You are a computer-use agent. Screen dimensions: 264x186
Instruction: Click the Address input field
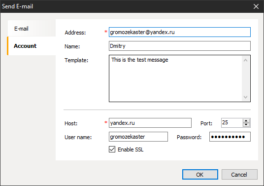pos(180,32)
